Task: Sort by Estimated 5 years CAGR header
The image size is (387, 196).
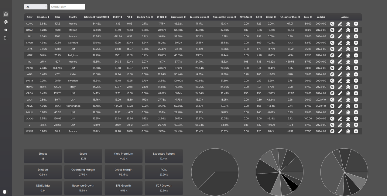Action: [x=96, y=17]
